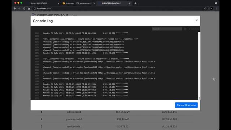Screen dimensions: 231x130
Task: Click the Cancel Opertaion button
Action: point(186,105)
